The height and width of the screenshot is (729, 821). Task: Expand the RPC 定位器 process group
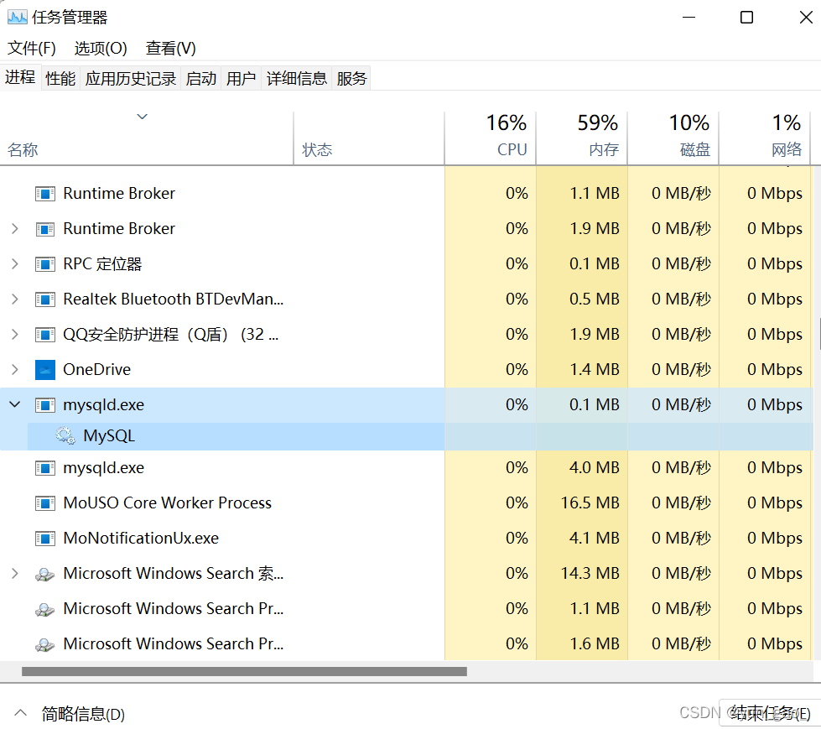click(15, 264)
